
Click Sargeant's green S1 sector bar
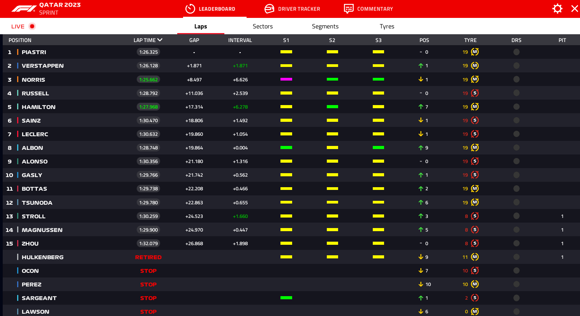286,298
